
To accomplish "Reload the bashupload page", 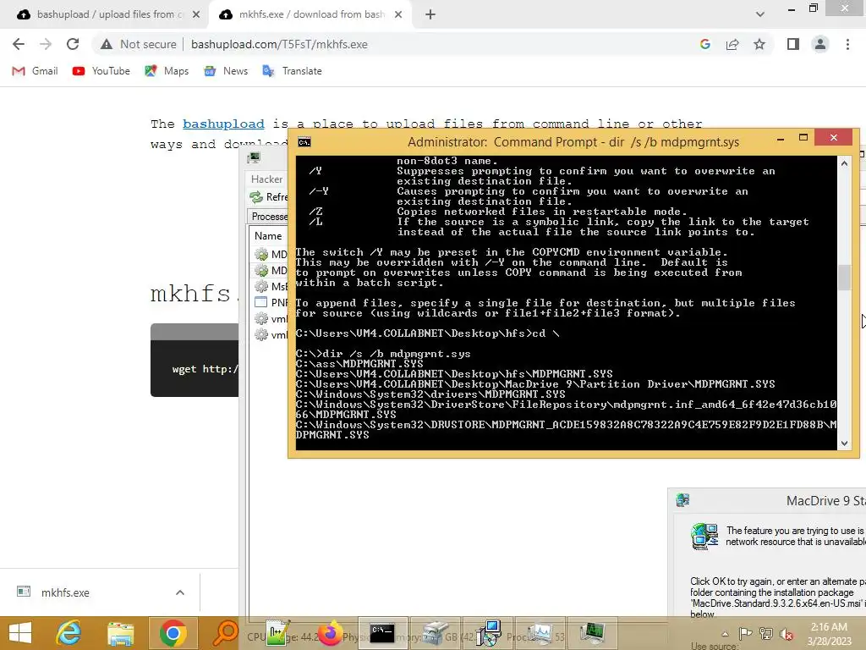I will point(73,44).
